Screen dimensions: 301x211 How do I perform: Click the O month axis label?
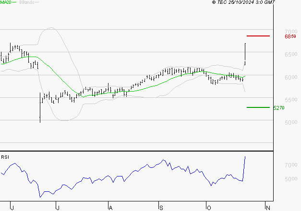pyautogui.click(x=209, y=208)
